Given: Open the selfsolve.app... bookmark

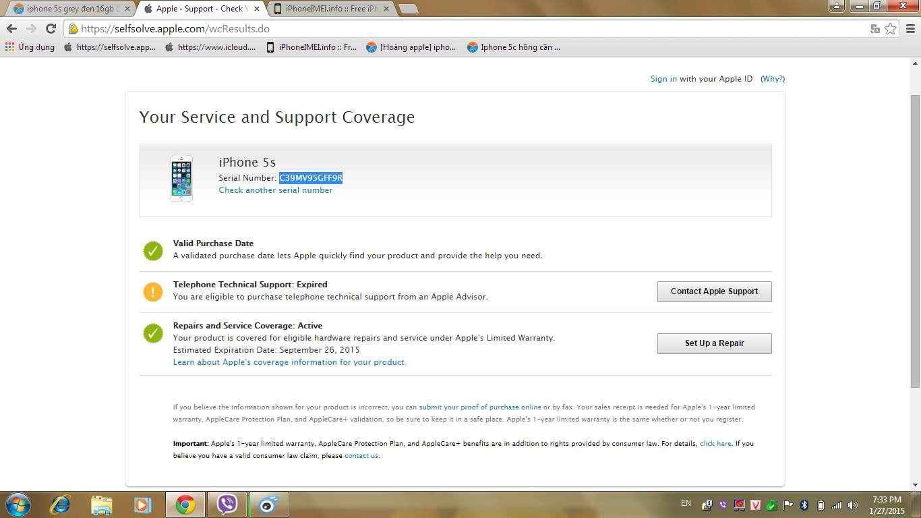Looking at the screenshot, I should click(110, 47).
